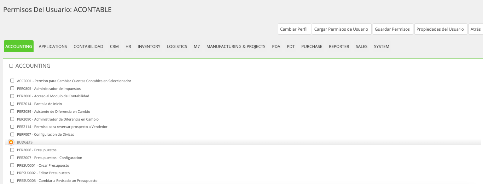The width and height of the screenshot is (483, 184).
Task: Click the BUDGETS section header label
Action: tap(25, 142)
